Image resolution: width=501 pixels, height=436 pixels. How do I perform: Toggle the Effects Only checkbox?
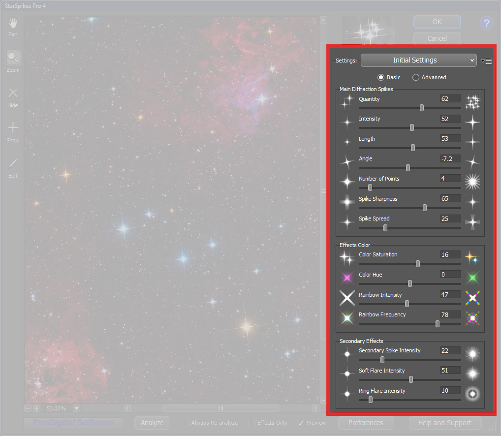[x=252, y=423]
